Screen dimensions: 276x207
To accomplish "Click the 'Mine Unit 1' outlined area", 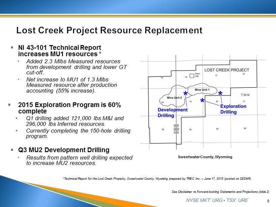I will point(202,90).
